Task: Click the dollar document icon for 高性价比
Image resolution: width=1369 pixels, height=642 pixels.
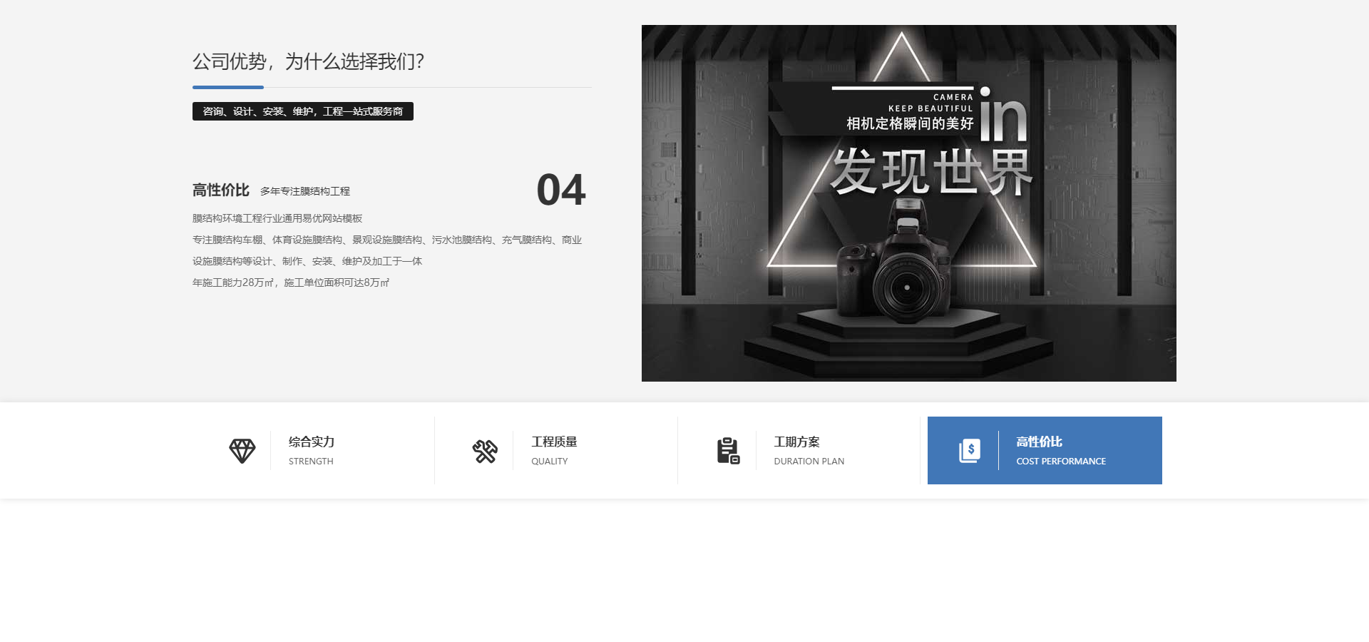Action: (x=970, y=451)
